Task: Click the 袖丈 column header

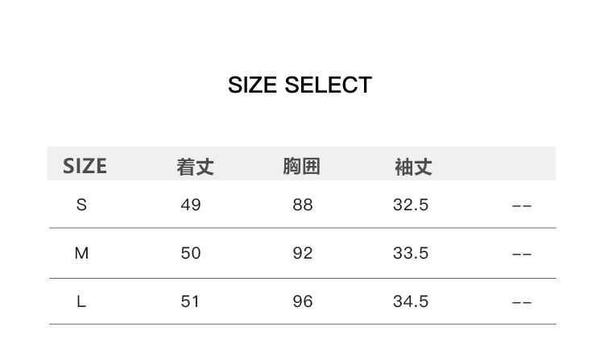Action: pos(413,167)
